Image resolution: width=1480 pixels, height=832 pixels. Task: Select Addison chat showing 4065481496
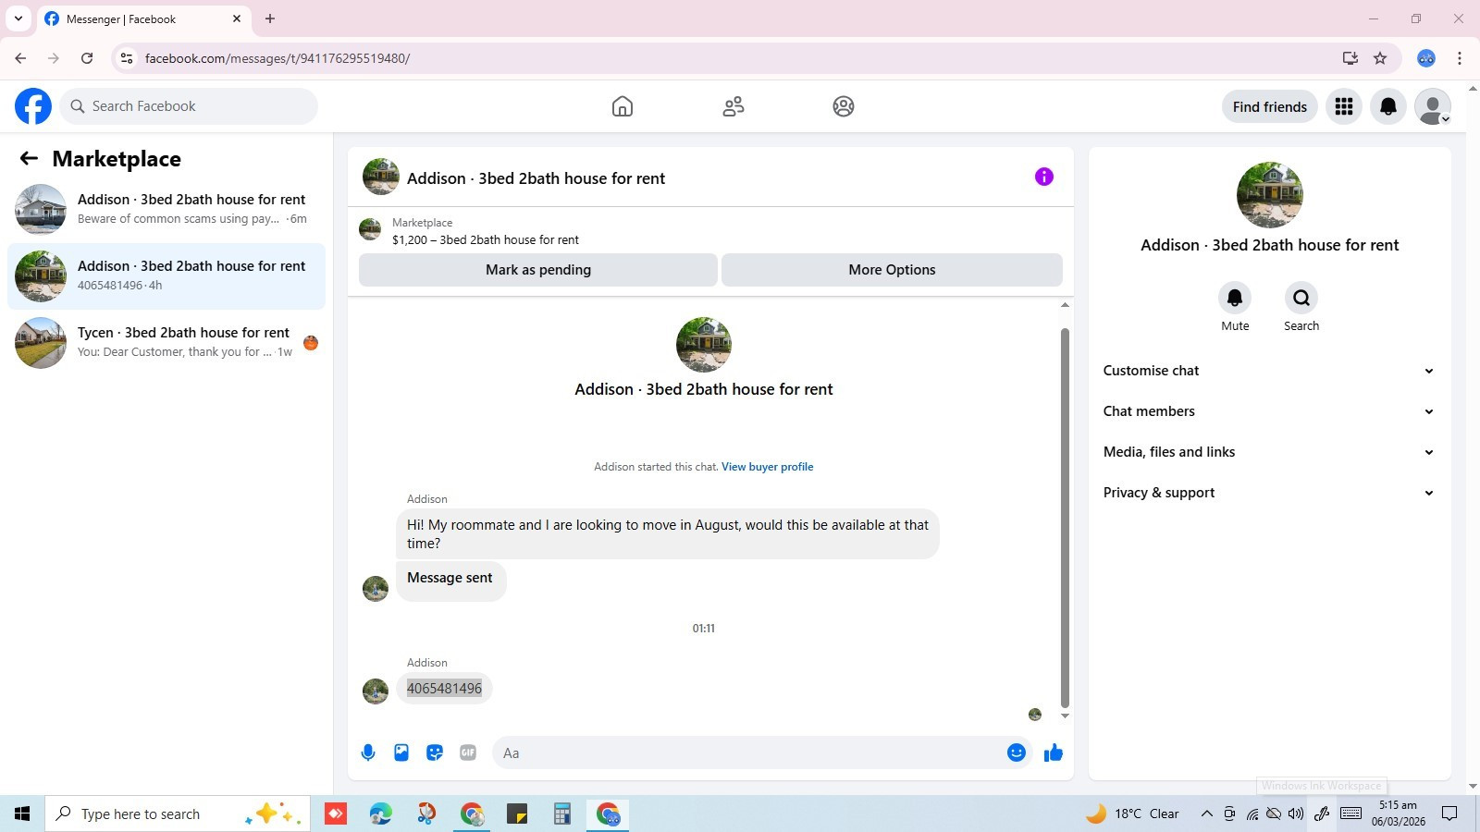pyautogui.click(x=166, y=275)
